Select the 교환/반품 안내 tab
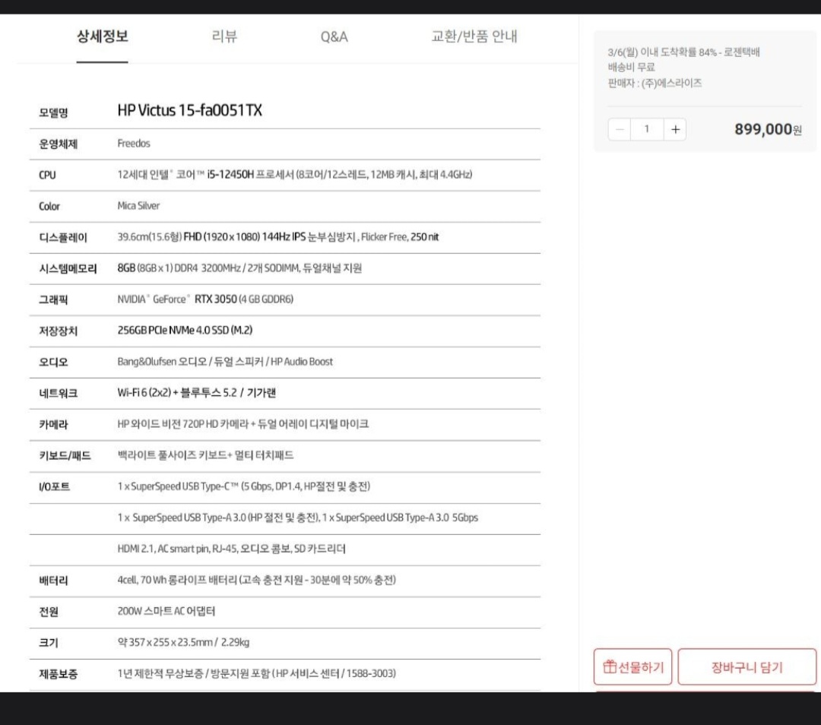 (474, 36)
